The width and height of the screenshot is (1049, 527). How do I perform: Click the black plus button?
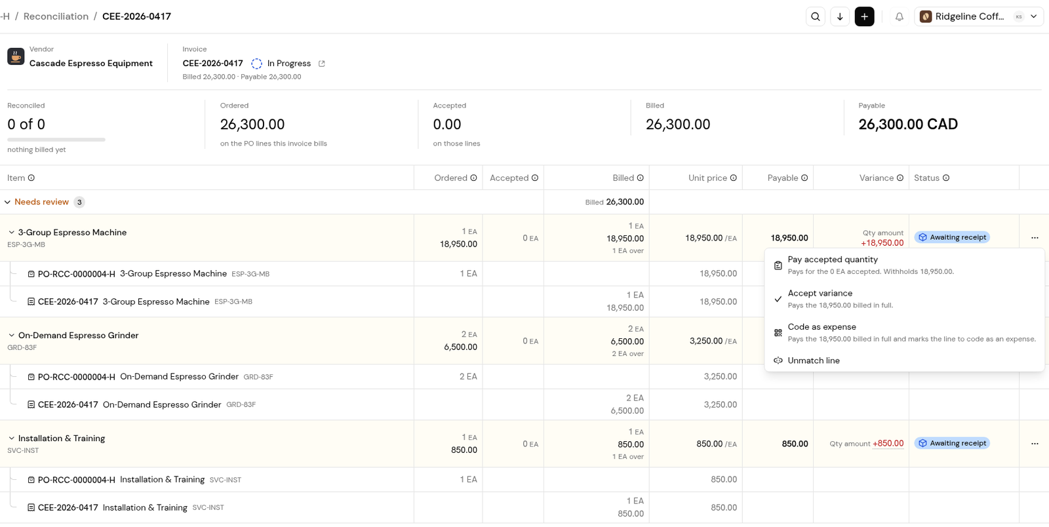tap(865, 16)
